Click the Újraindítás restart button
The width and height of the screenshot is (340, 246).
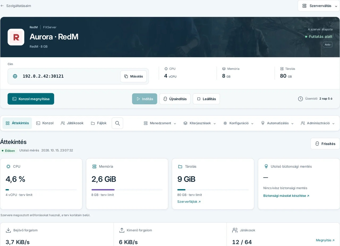pyautogui.click(x=175, y=99)
